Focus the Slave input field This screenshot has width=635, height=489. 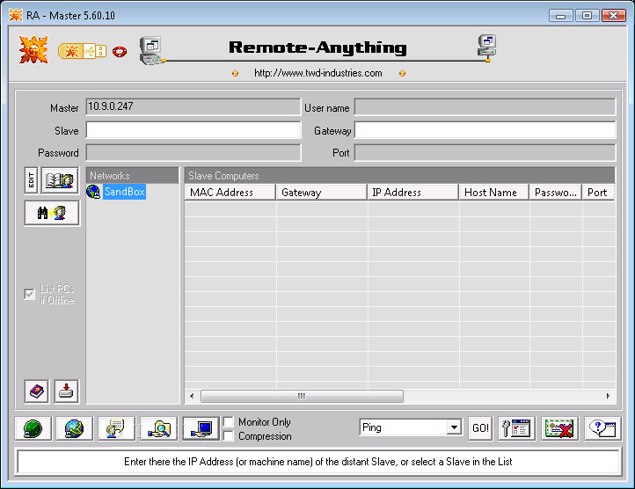[x=193, y=130]
